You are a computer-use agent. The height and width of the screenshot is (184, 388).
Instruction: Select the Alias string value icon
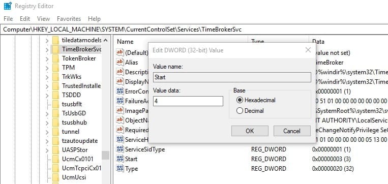[x=120, y=62]
